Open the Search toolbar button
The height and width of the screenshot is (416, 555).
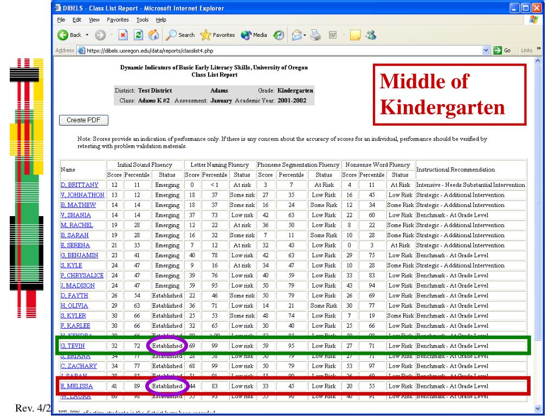[x=180, y=35]
